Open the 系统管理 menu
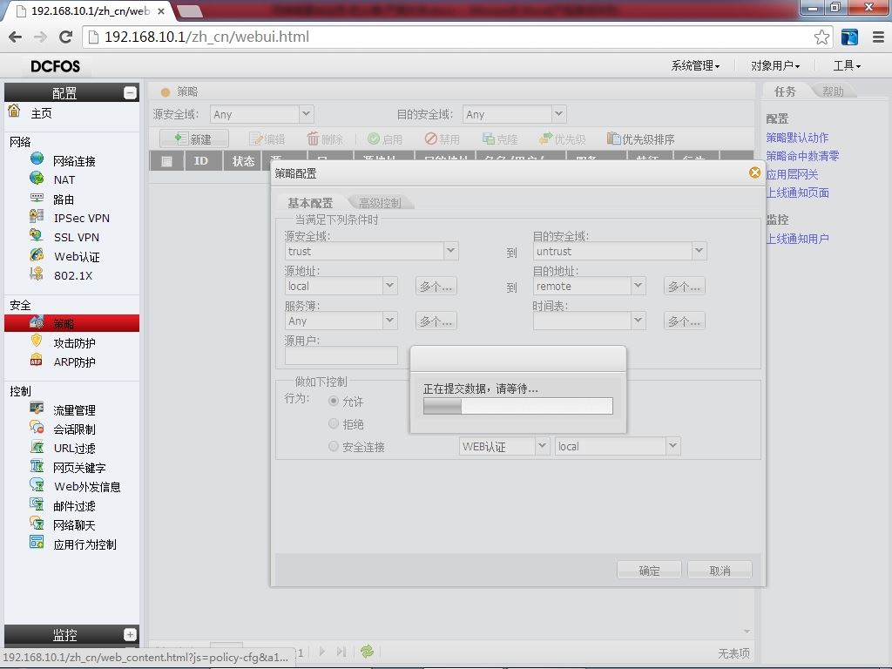 (x=695, y=66)
